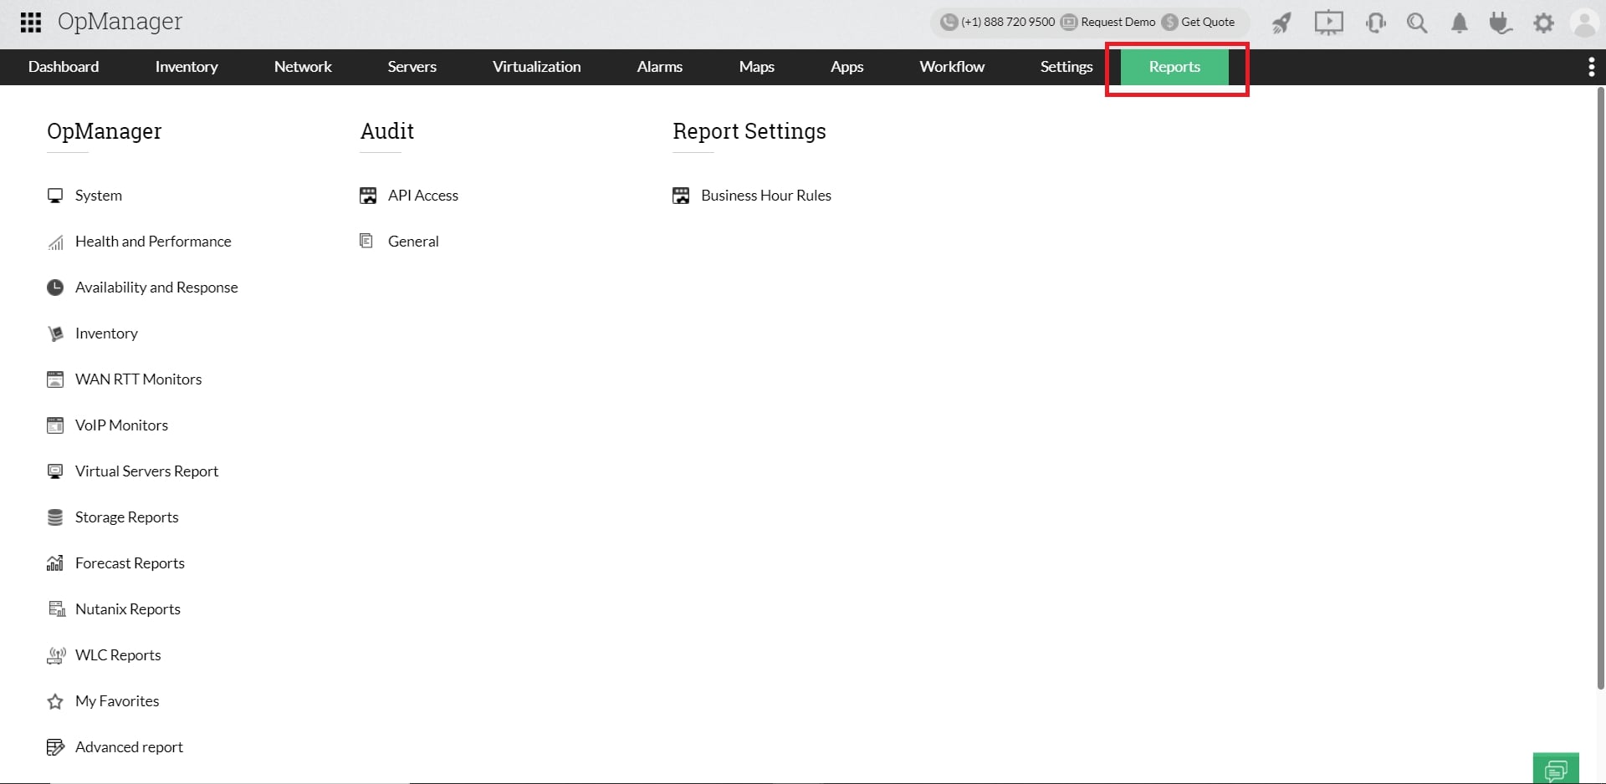Click the rocket quick-launch icon
The height and width of the screenshot is (784, 1606).
1281,23
